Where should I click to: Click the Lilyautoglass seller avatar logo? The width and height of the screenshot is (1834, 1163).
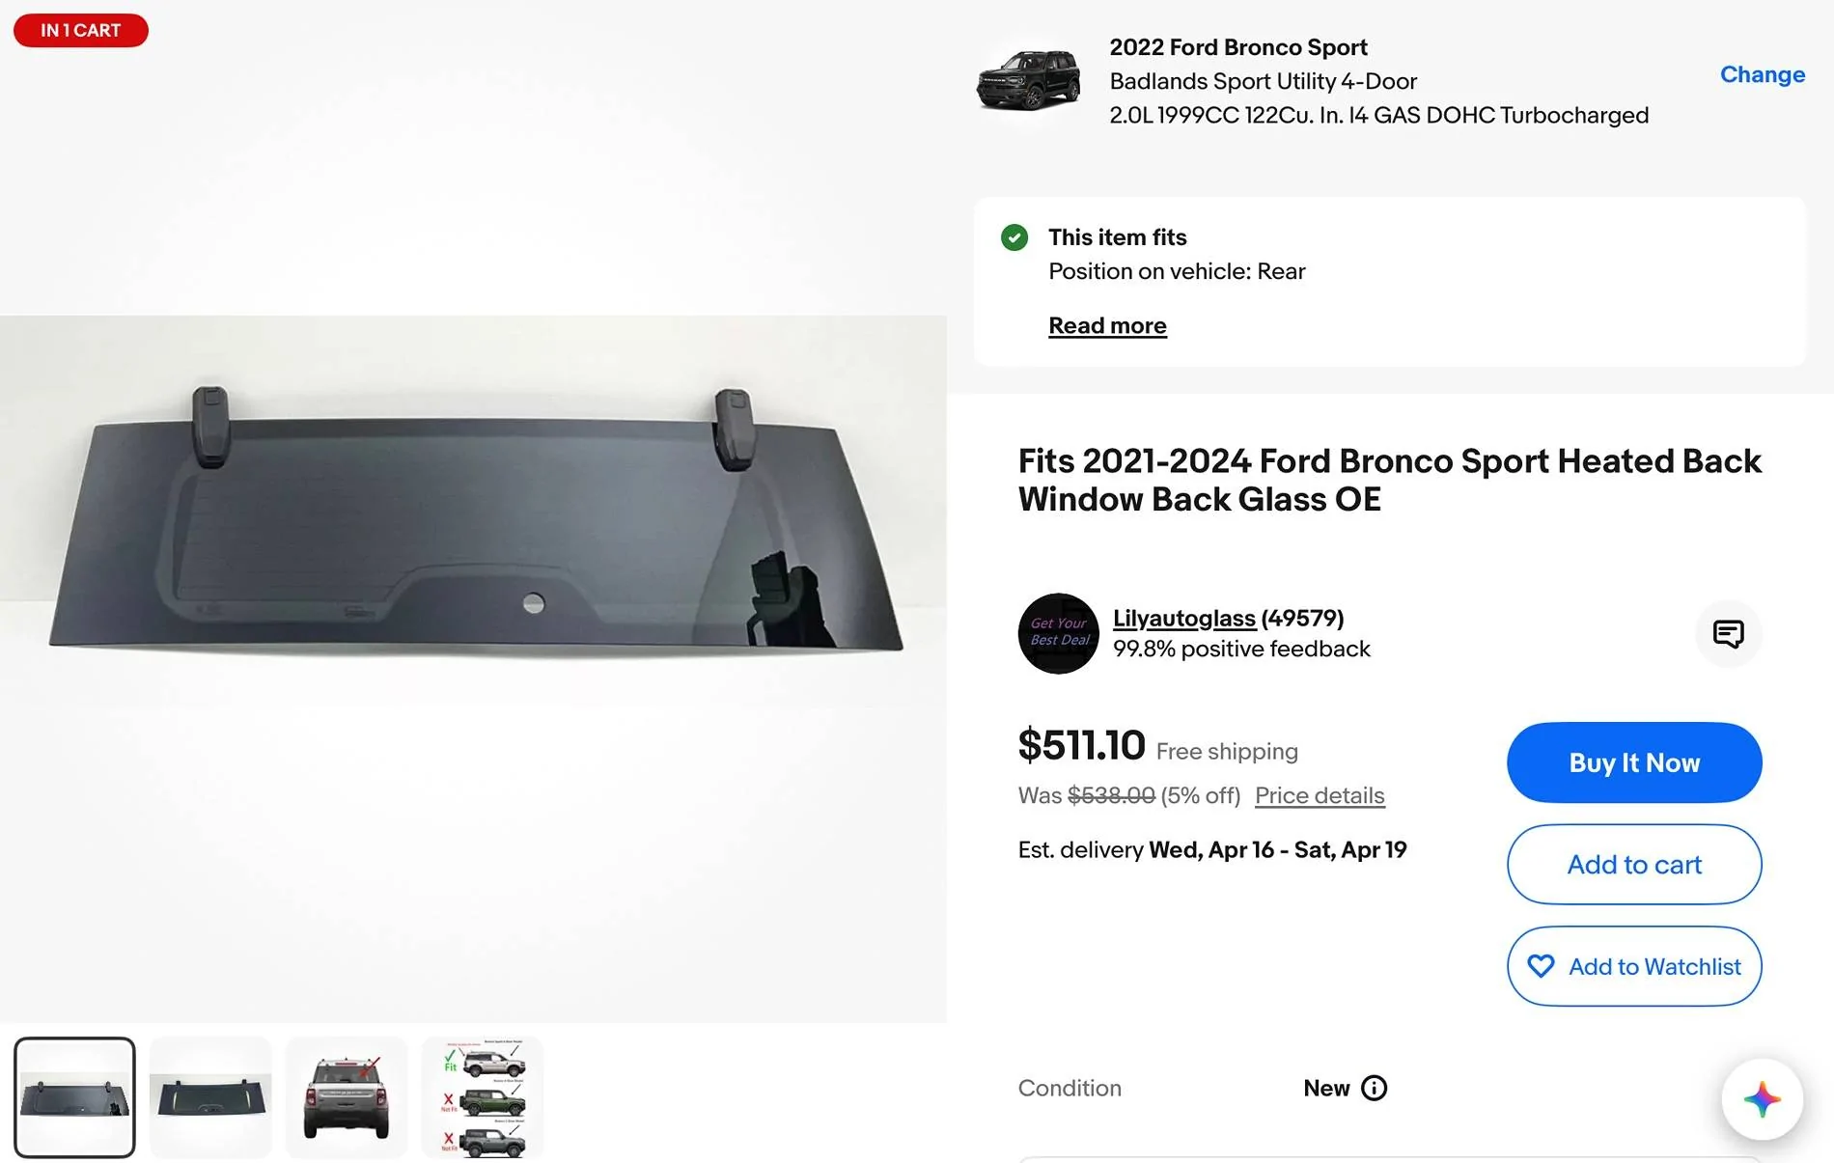coord(1058,633)
